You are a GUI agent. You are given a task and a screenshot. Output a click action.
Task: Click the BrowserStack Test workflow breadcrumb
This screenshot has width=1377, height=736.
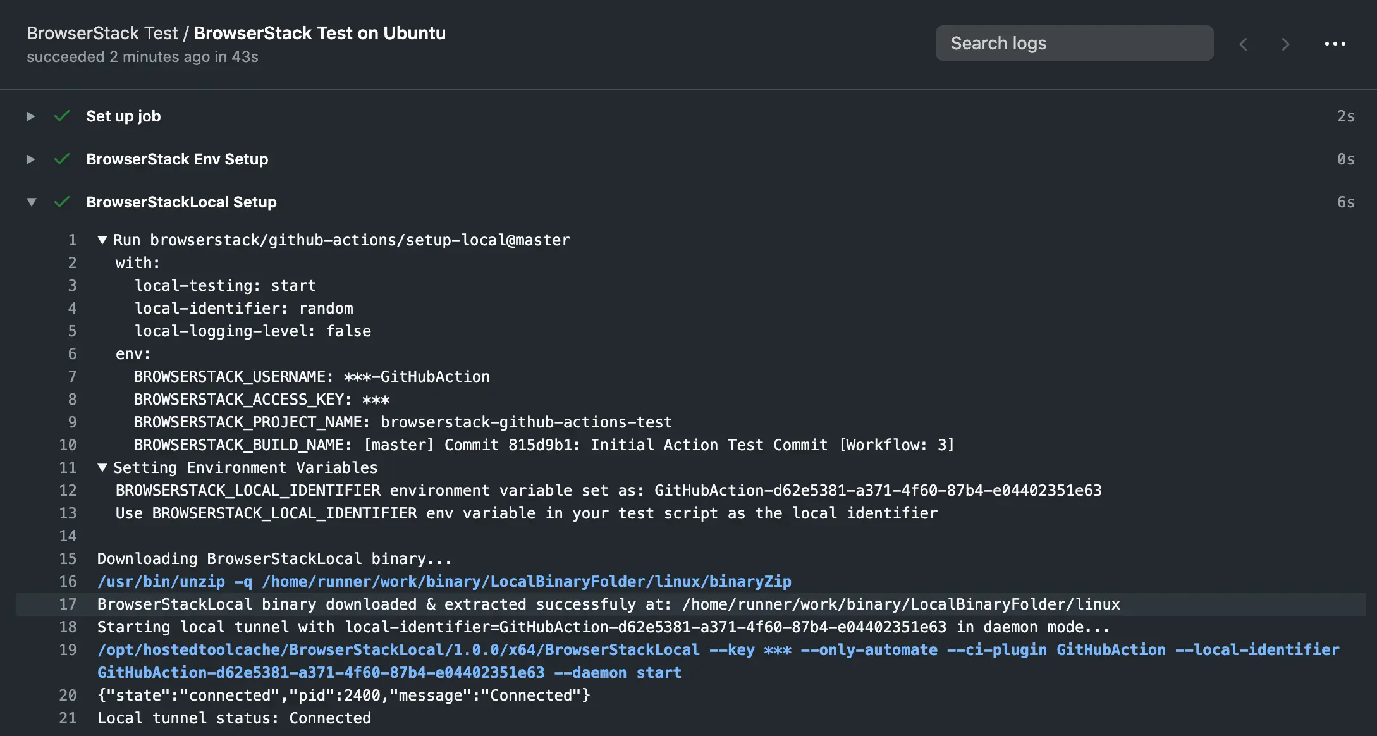(102, 33)
